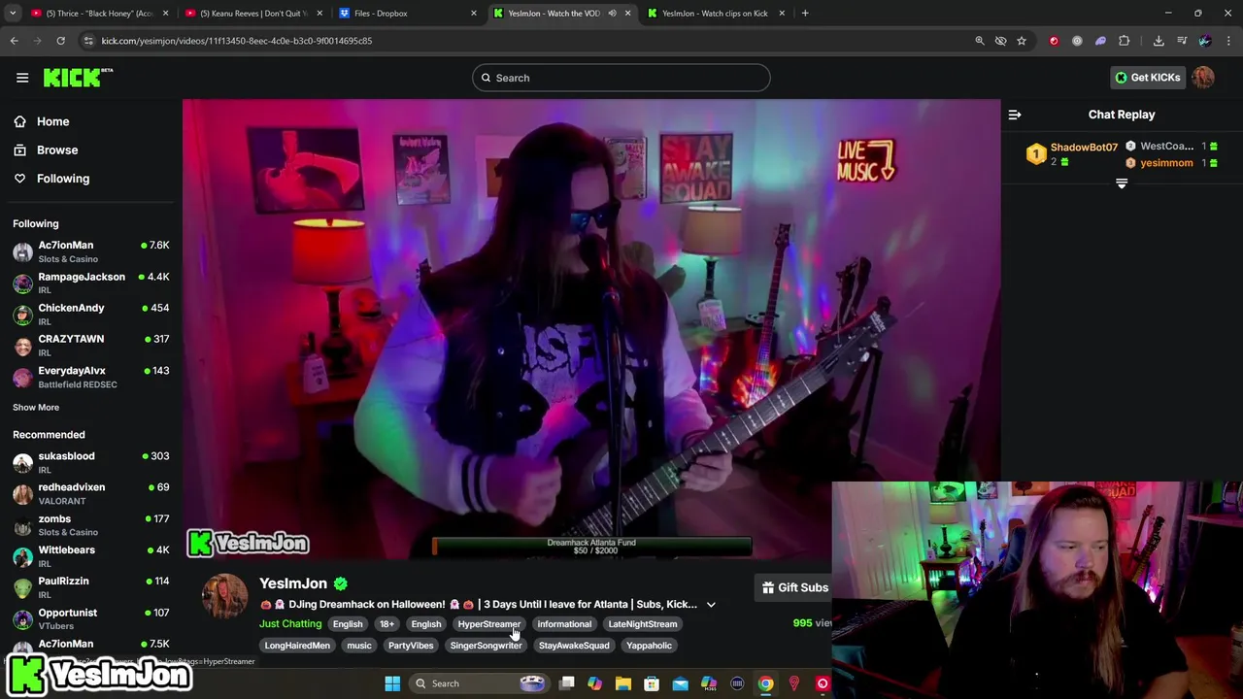Click YesImJon streamer avatar
This screenshot has width=1243, height=699.
[224, 596]
